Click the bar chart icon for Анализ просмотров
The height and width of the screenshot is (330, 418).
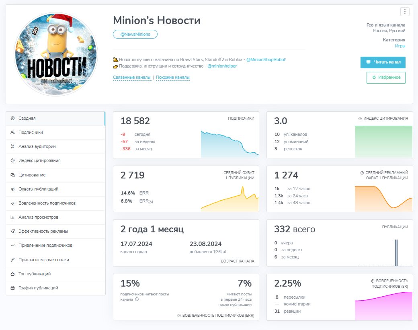12,217
